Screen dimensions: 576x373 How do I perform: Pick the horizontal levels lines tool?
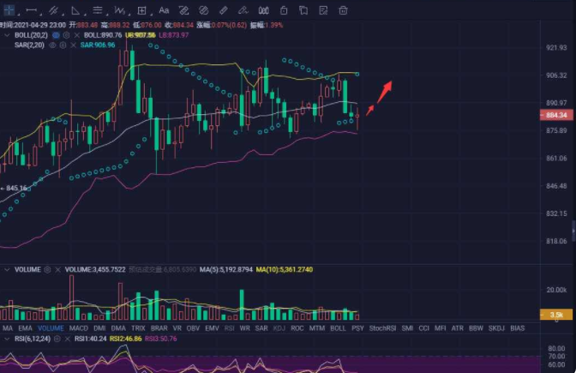98,10
